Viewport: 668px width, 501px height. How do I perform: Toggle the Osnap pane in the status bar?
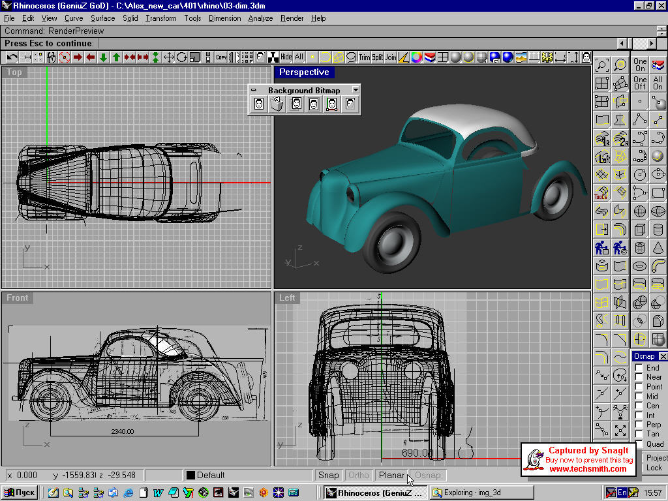428,475
